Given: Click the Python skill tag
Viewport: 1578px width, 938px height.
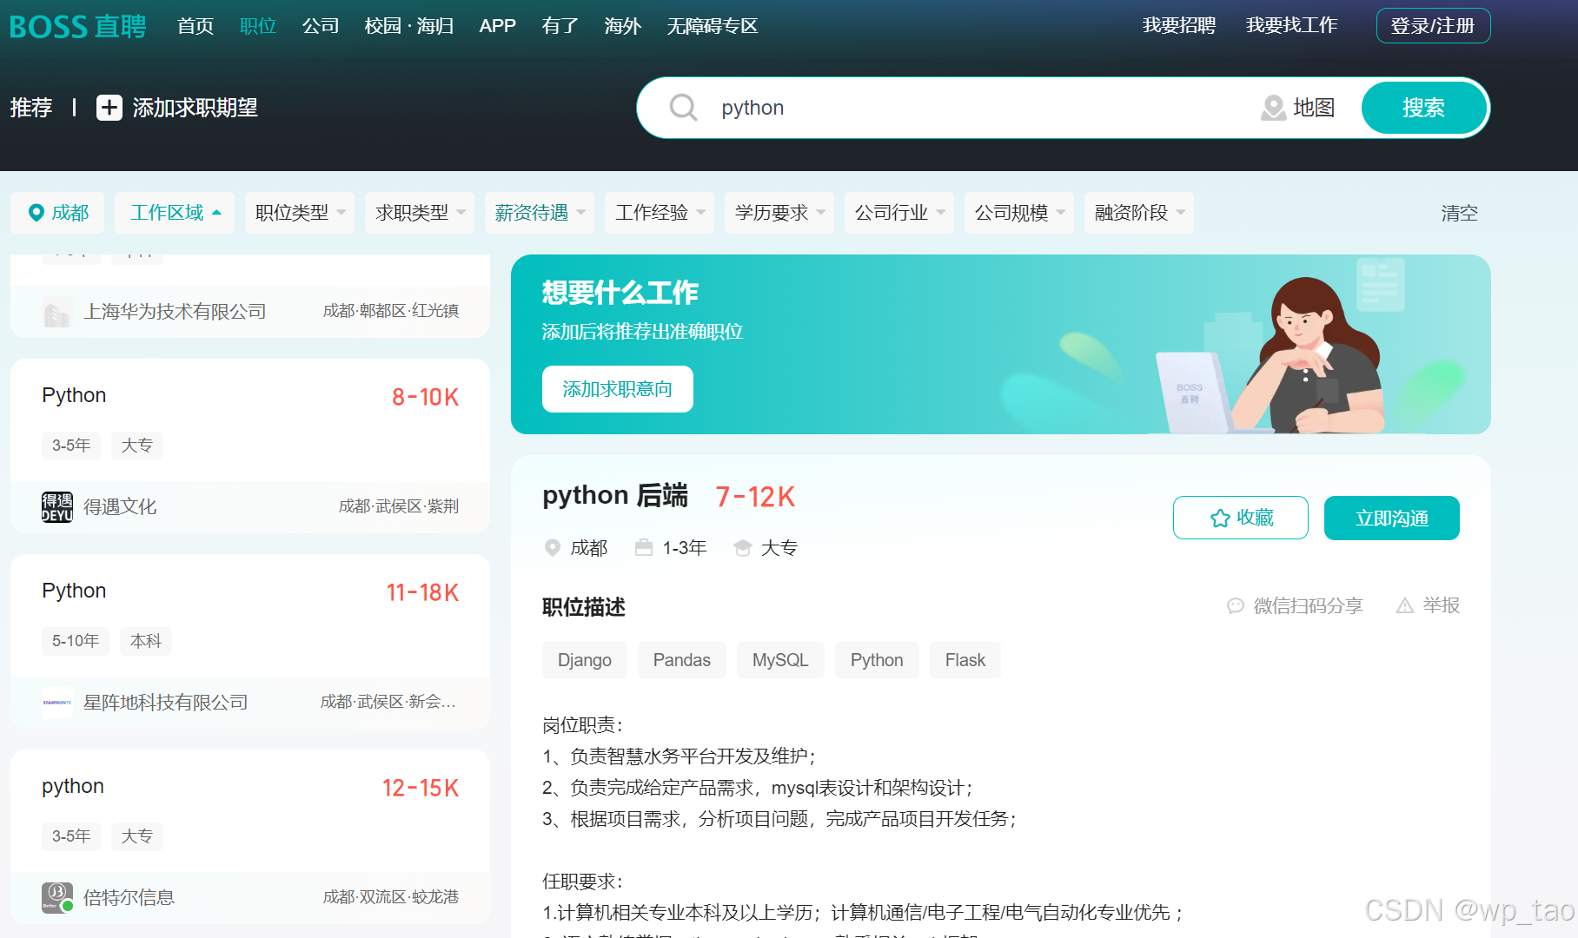Looking at the screenshot, I should (x=877, y=660).
